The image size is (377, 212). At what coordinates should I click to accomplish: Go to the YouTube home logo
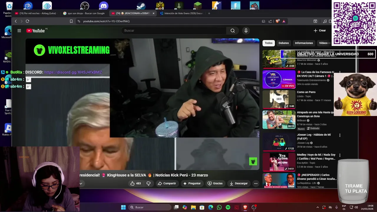pyautogui.click(x=35, y=31)
